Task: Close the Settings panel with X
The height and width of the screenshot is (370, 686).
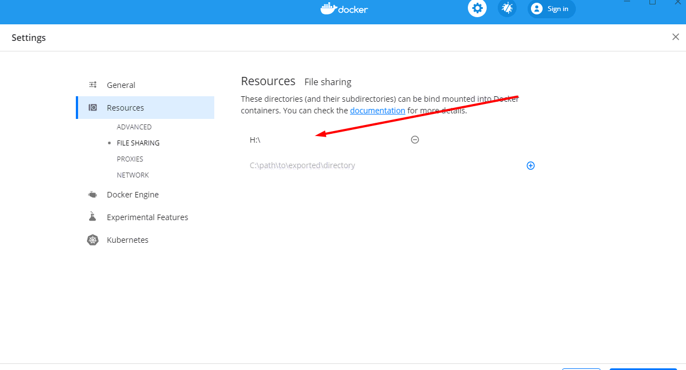Action: (675, 37)
